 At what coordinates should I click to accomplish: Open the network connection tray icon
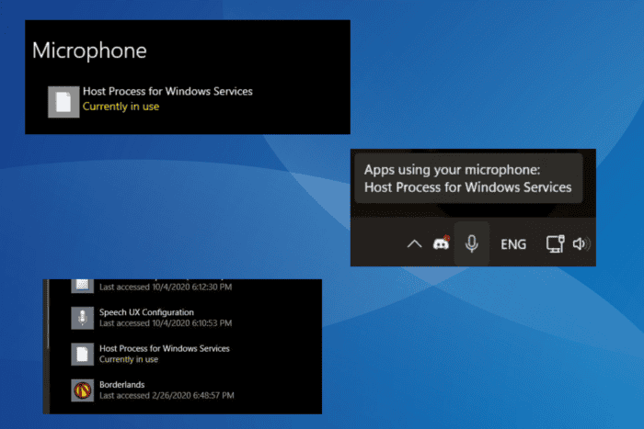coord(556,243)
